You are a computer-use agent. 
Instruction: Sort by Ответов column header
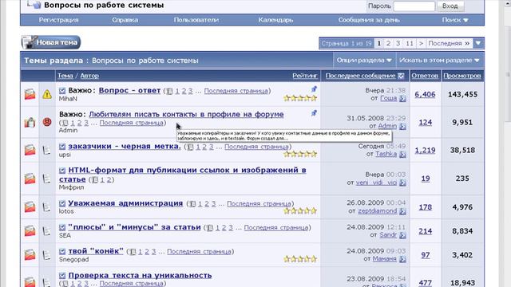pos(425,76)
